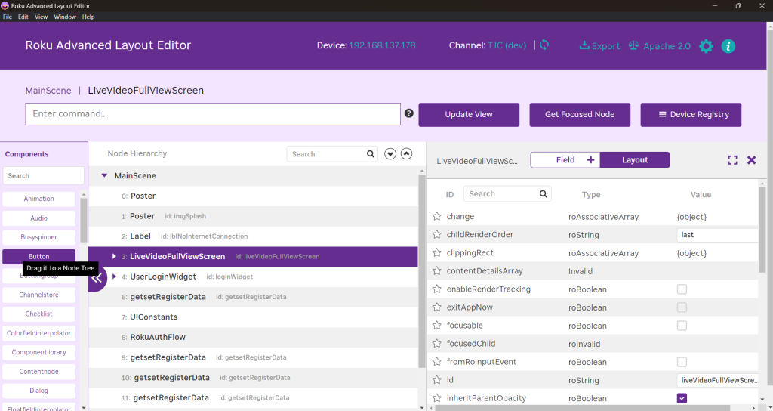
Task: Open the File menu
Action: pos(8,17)
